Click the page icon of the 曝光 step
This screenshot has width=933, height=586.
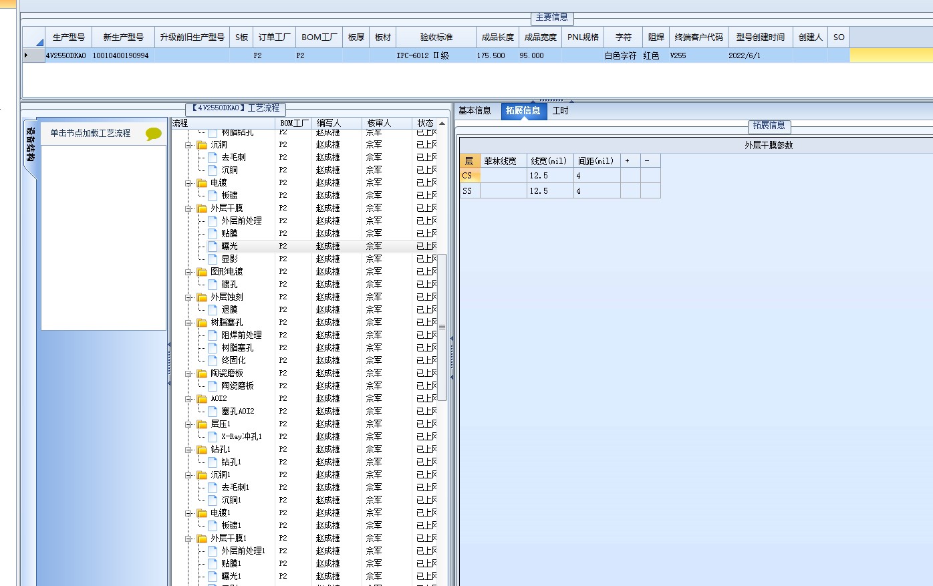pyautogui.click(x=213, y=247)
